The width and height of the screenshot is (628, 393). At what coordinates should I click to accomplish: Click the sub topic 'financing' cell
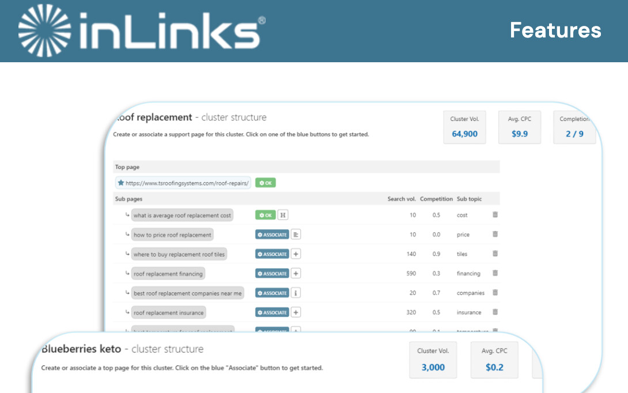pyautogui.click(x=468, y=274)
